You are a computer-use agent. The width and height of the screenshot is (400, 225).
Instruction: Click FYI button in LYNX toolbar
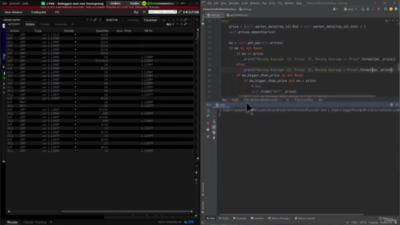57,12
